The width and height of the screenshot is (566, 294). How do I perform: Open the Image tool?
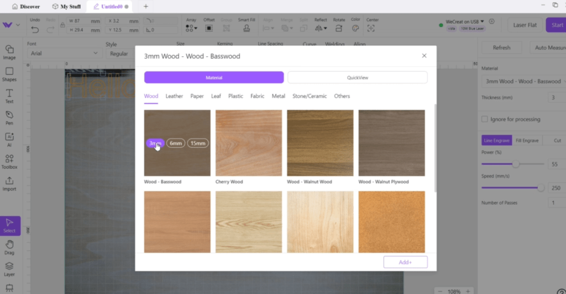9,52
